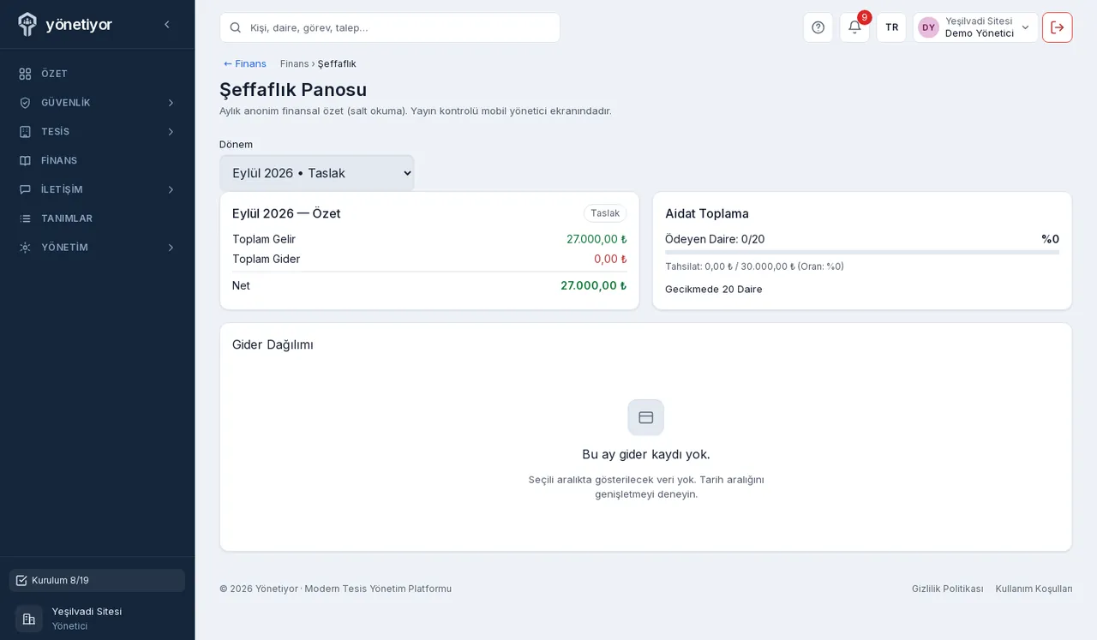Screen dimensions: 1097x640
Task: Open help with the question mark icon
Action: tap(818, 27)
